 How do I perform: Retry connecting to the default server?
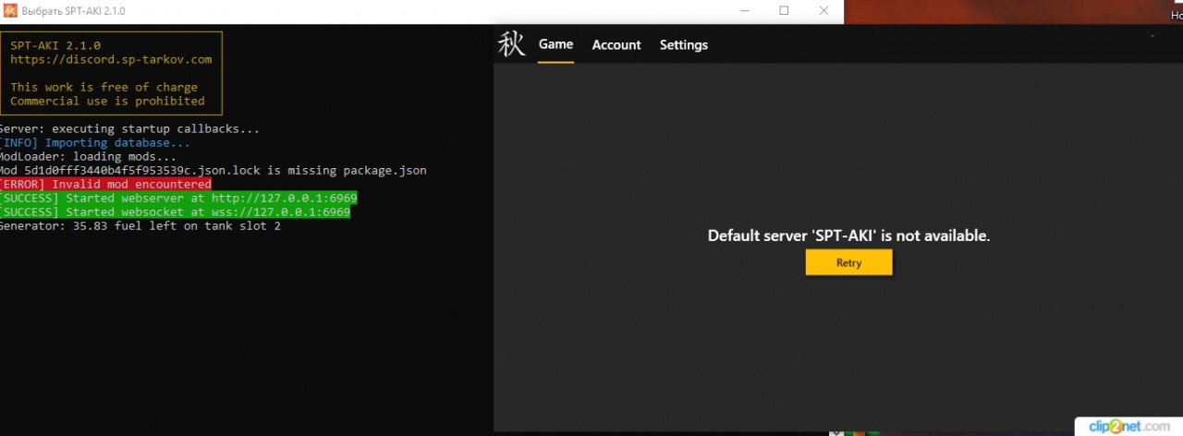pyautogui.click(x=848, y=262)
